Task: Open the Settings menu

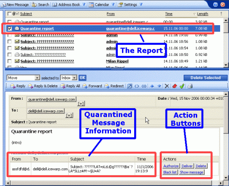Action: (x=130, y=5)
